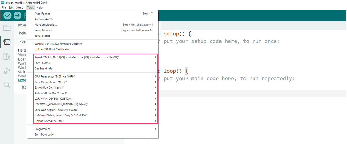Expand Upload Speed: "921600" submenu
Screen dimensions: 347x144
(92, 121)
